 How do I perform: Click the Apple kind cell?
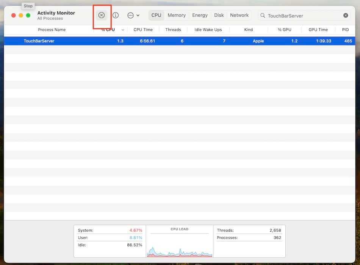click(258, 41)
